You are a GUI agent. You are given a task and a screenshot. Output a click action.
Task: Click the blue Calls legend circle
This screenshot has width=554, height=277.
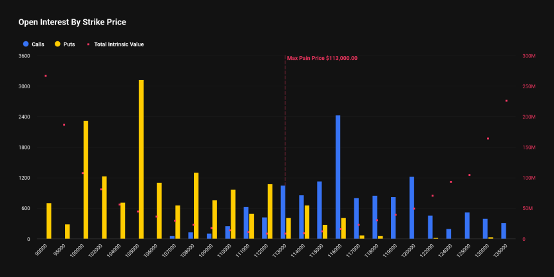click(x=26, y=44)
